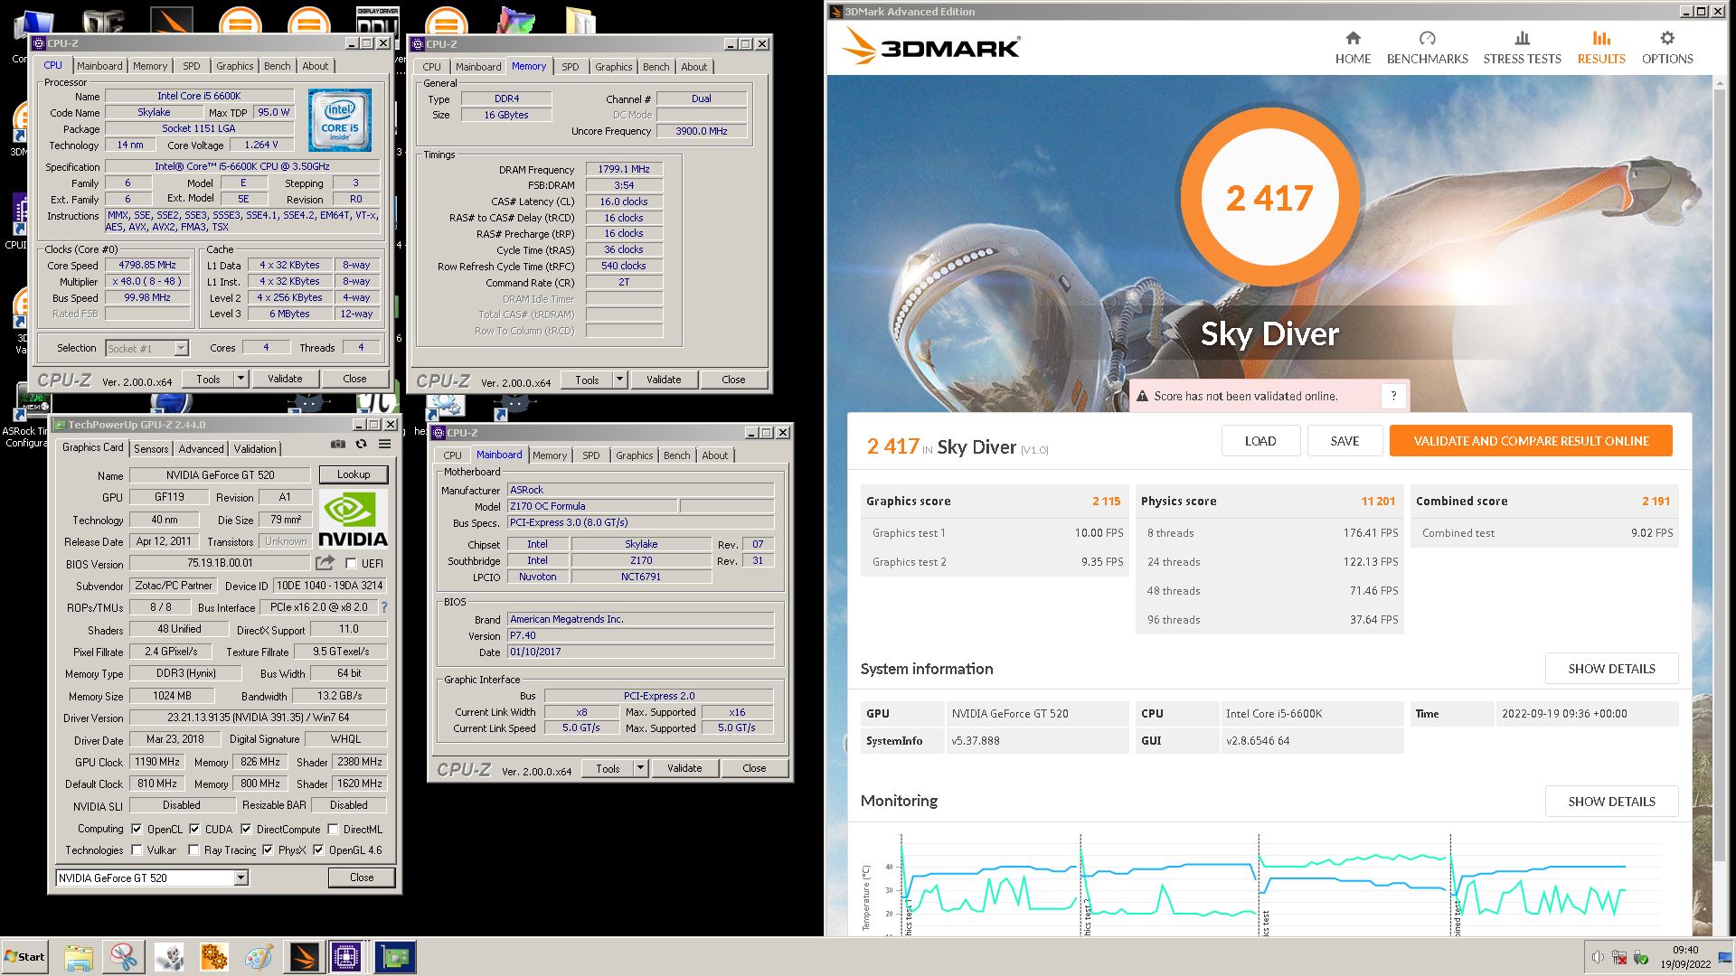Image resolution: width=1736 pixels, height=976 pixels.
Task: Toggle the UEFI checkbox in GPU-Z
Action: (351, 564)
